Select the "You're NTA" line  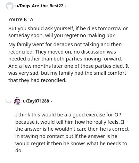pos(21,19)
